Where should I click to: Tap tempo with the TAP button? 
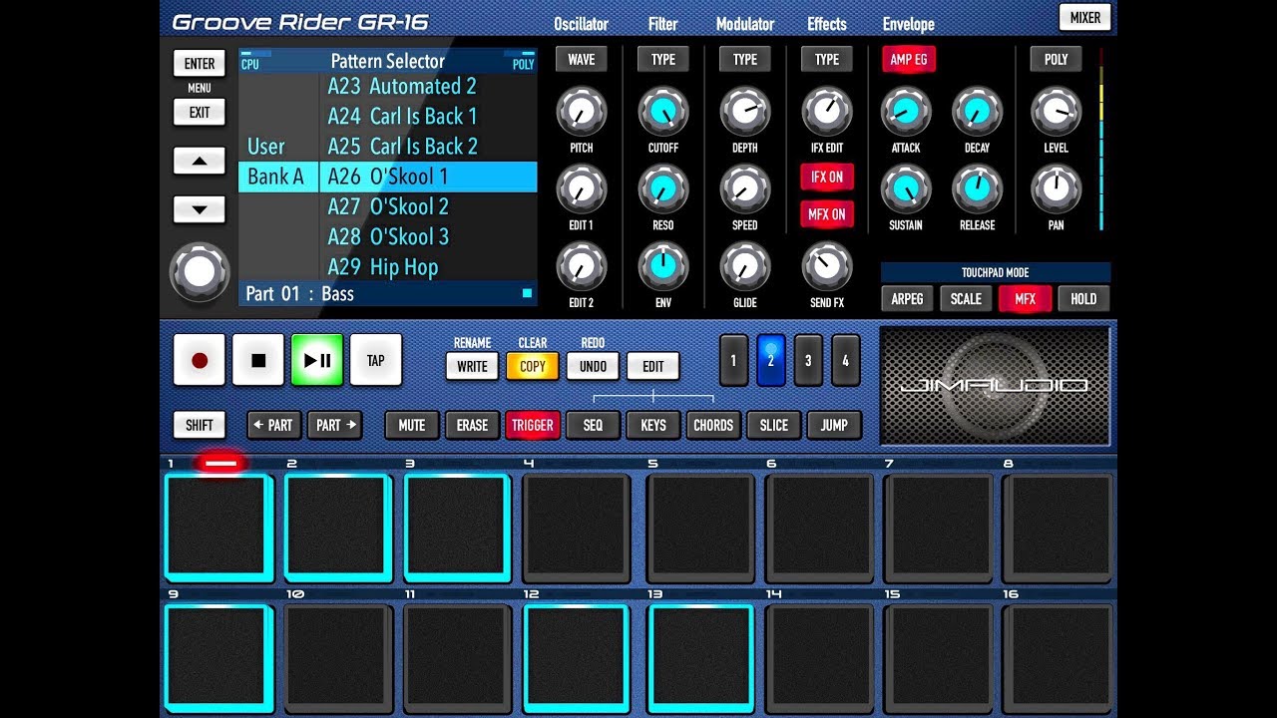[x=376, y=360]
